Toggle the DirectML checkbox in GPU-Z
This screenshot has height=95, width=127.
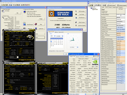[93, 90]
